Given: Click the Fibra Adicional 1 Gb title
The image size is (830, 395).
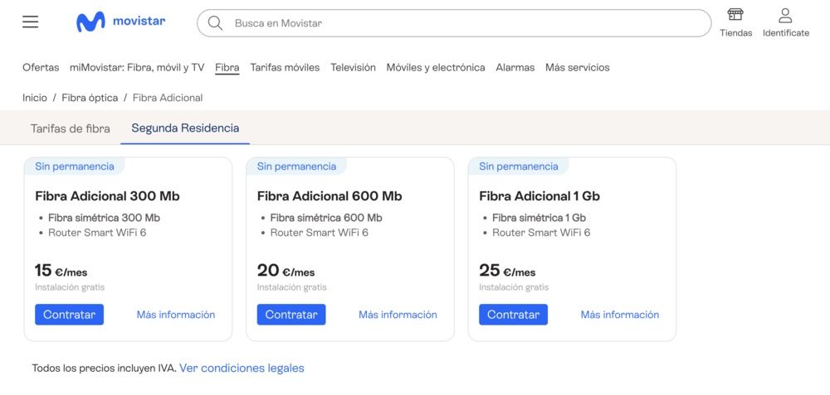Looking at the screenshot, I should tap(539, 196).
